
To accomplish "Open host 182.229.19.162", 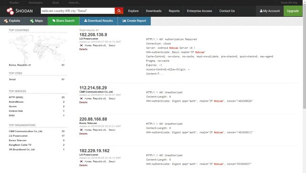I will pyautogui.click(x=95, y=151).
